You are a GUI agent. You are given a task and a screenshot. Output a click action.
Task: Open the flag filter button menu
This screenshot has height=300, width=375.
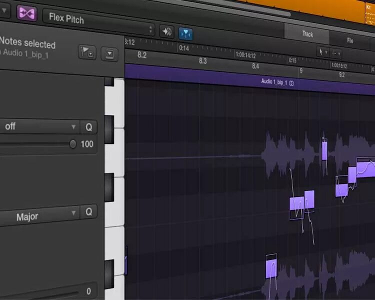pyautogui.click(x=87, y=52)
